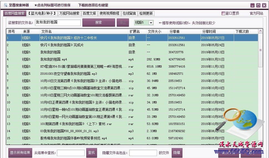Click the 检测更新 tab

(146, 13)
